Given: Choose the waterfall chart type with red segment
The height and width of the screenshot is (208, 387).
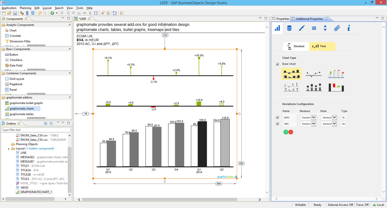Looking at the screenshot, I should tap(337, 88).
